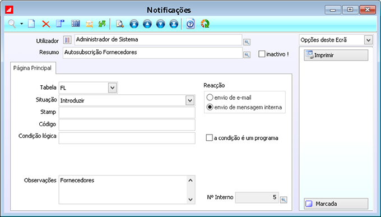Image resolution: width=381 pixels, height=217 pixels.
Task: Click the Stamp input field
Action: [x=127, y=112]
